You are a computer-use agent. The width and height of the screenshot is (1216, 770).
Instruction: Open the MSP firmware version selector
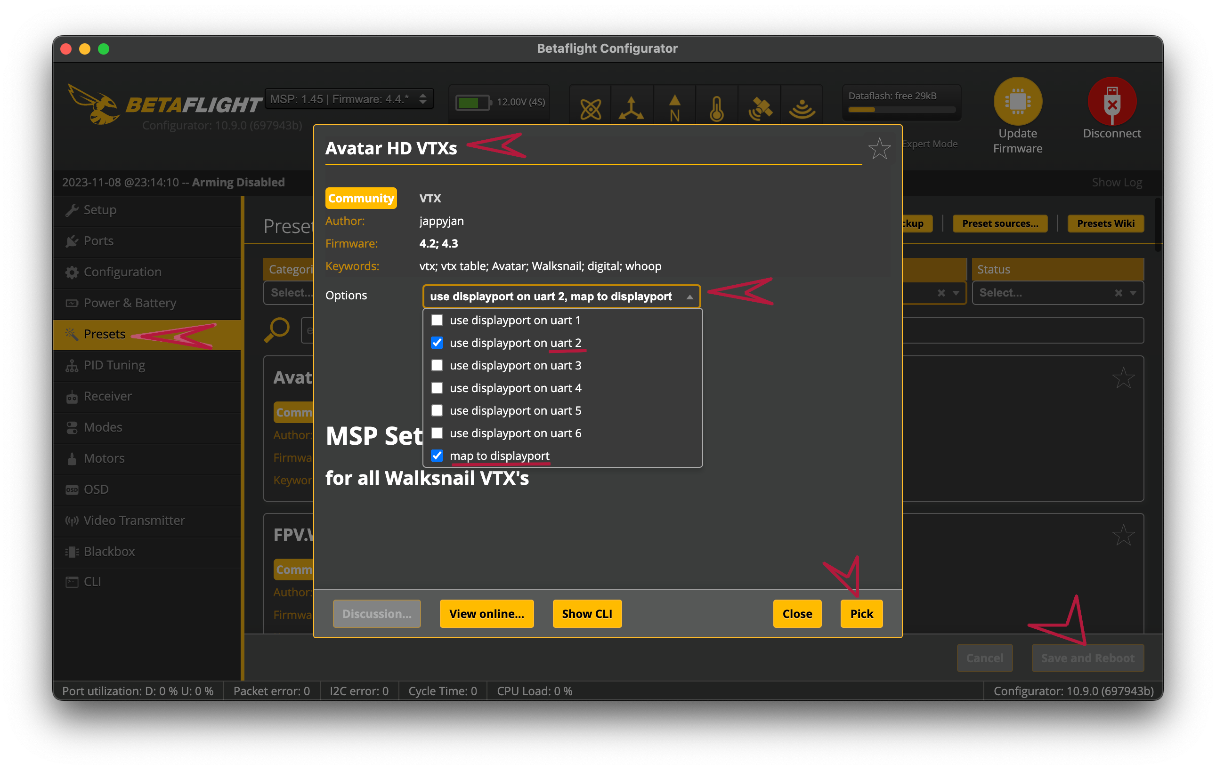click(x=349, y=99)
